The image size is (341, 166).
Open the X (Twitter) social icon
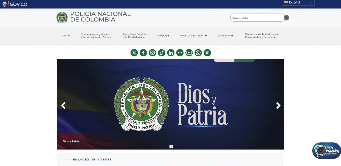tap(134, 53)
